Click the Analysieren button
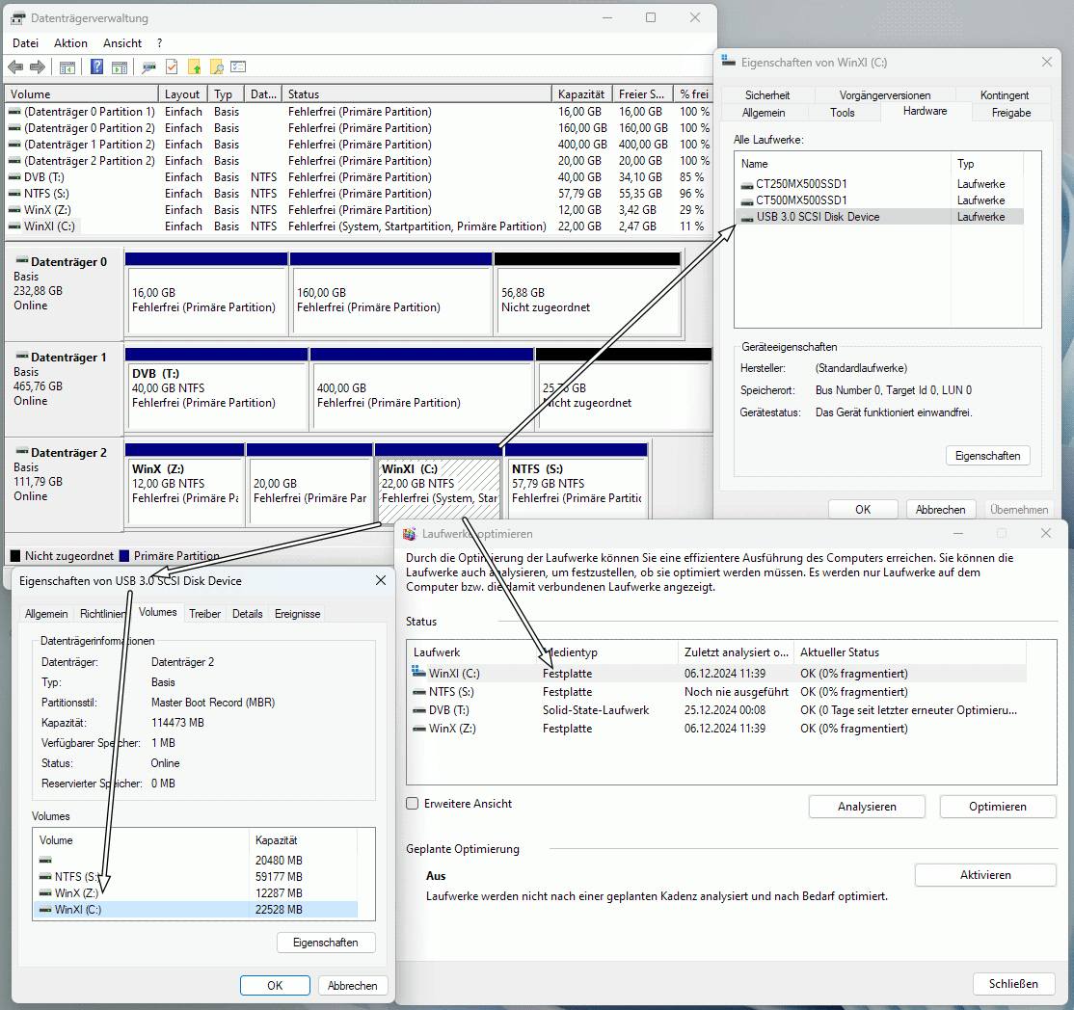This screenshot has width=1074, height=1010. point(867,807)
